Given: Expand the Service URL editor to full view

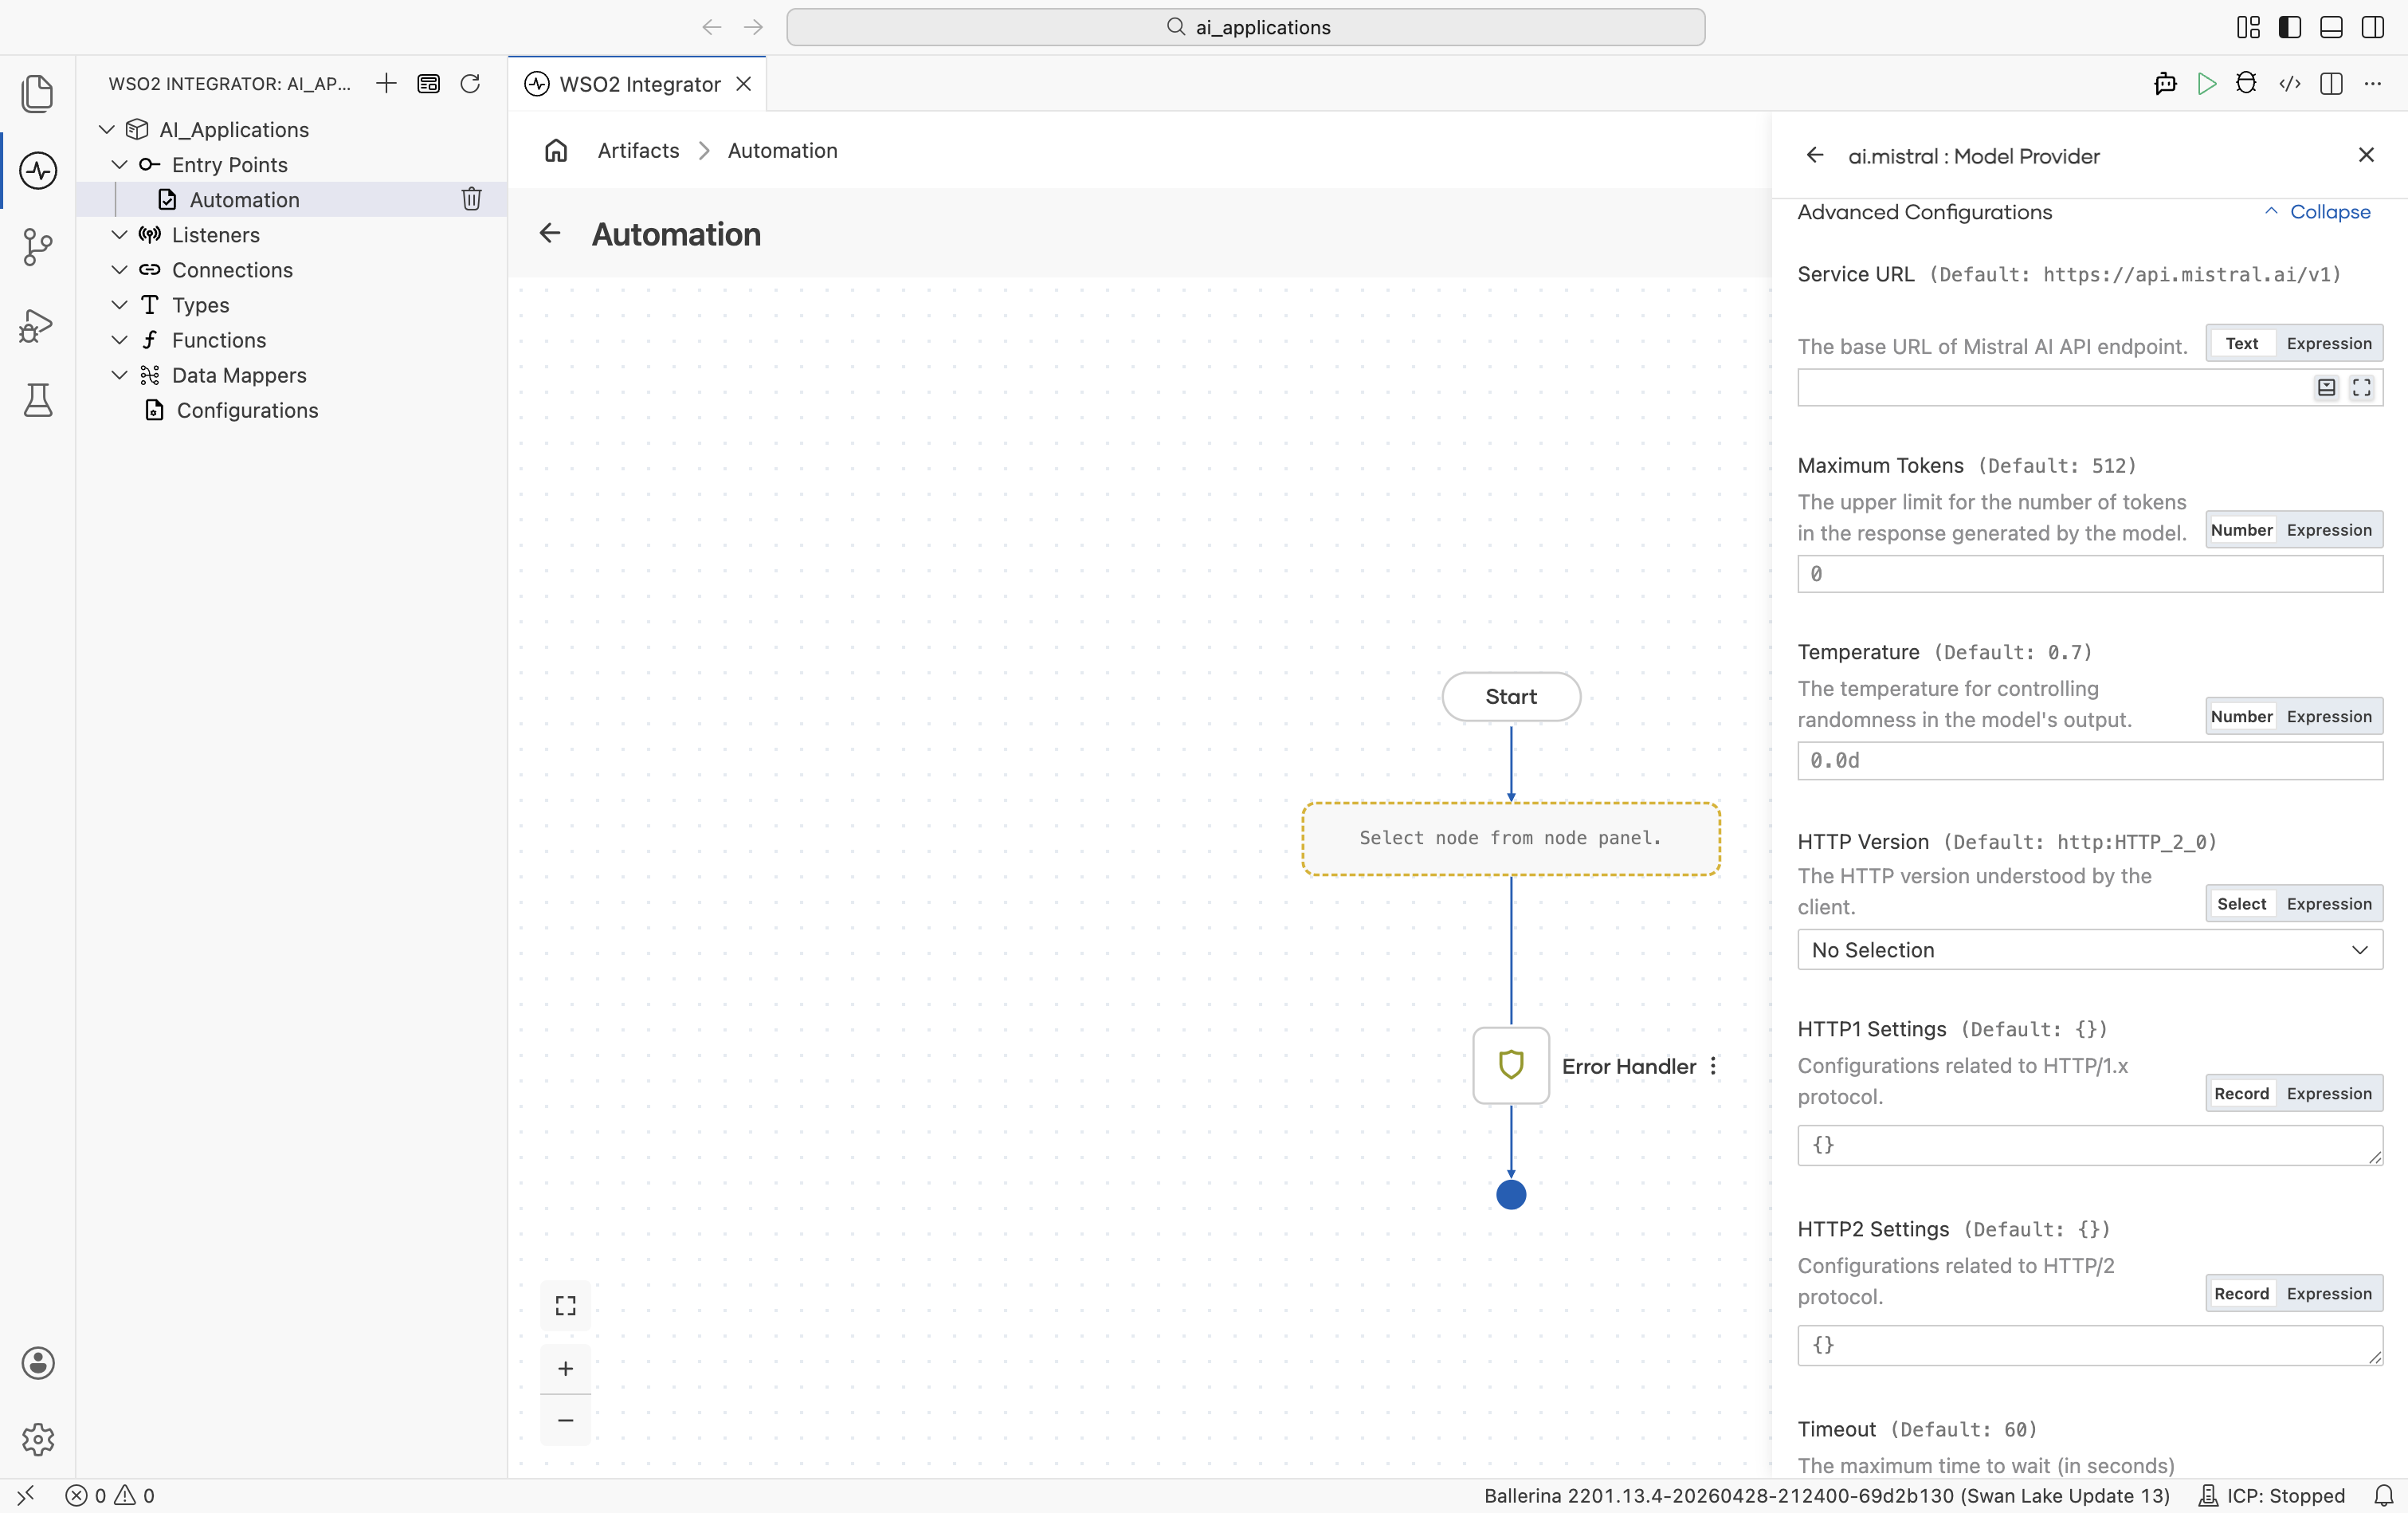Looking at the screenshot, I should pyautogui.click(x=2361, y=387).
